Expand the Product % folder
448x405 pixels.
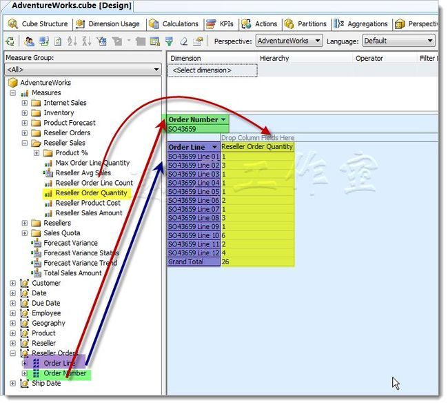pos(37,152)
